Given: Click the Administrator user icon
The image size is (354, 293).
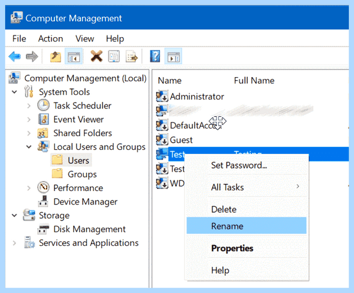Looking at the screenshot, I should coord(162,96).
